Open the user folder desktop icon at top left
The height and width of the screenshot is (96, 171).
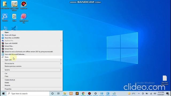(5, 5)
